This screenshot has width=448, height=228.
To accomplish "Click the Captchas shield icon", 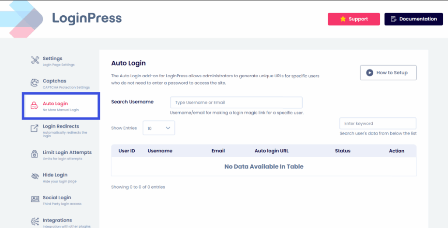I will (35, 83).
